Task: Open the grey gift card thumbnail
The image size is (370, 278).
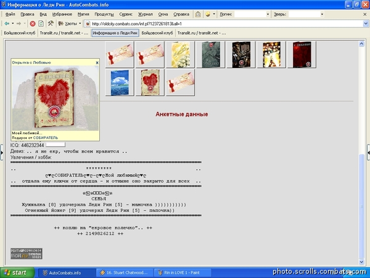Action: click(211, 54)
